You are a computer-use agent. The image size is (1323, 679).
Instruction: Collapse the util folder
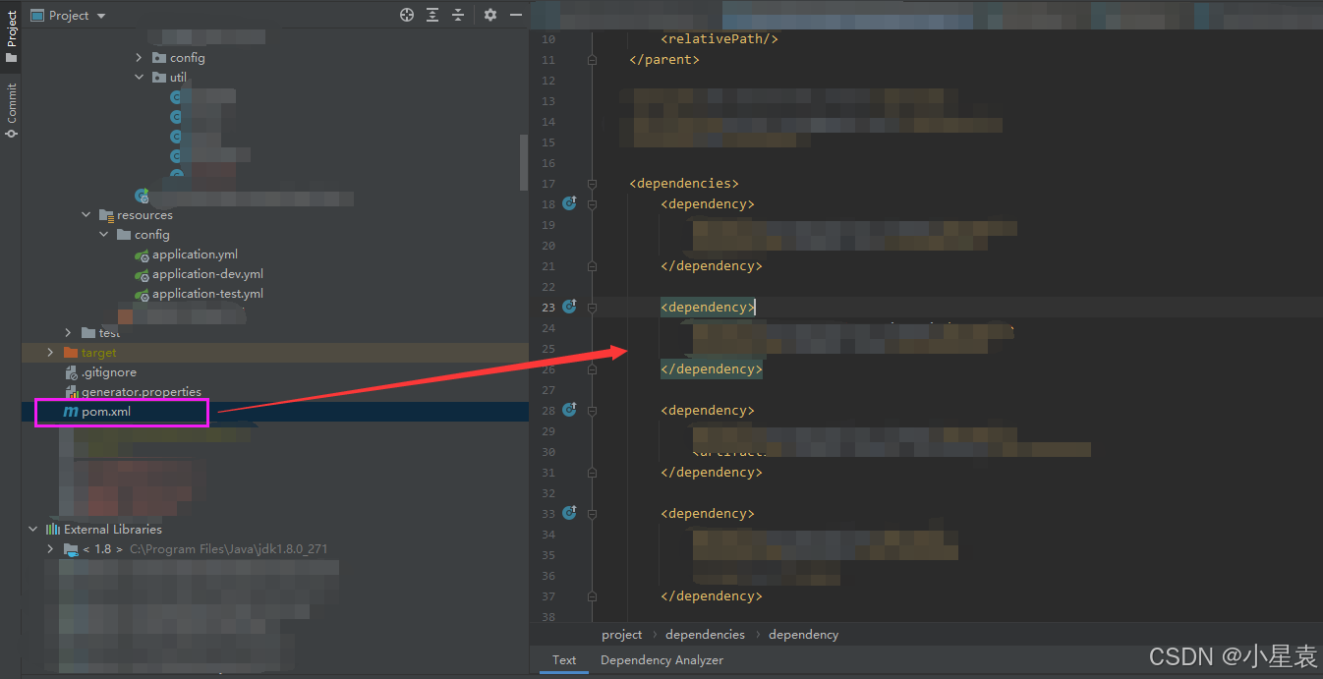point(139,78)
